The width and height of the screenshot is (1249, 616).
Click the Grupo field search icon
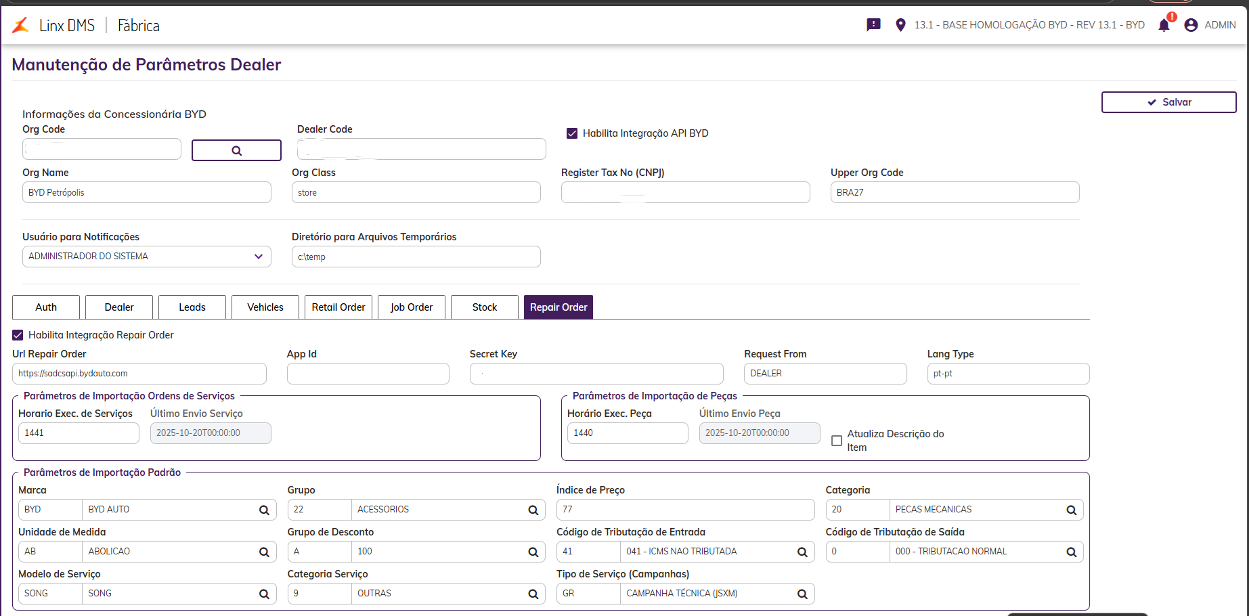(x=533, y=510)
